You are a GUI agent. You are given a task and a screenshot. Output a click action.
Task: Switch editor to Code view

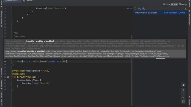click(167, 4)
